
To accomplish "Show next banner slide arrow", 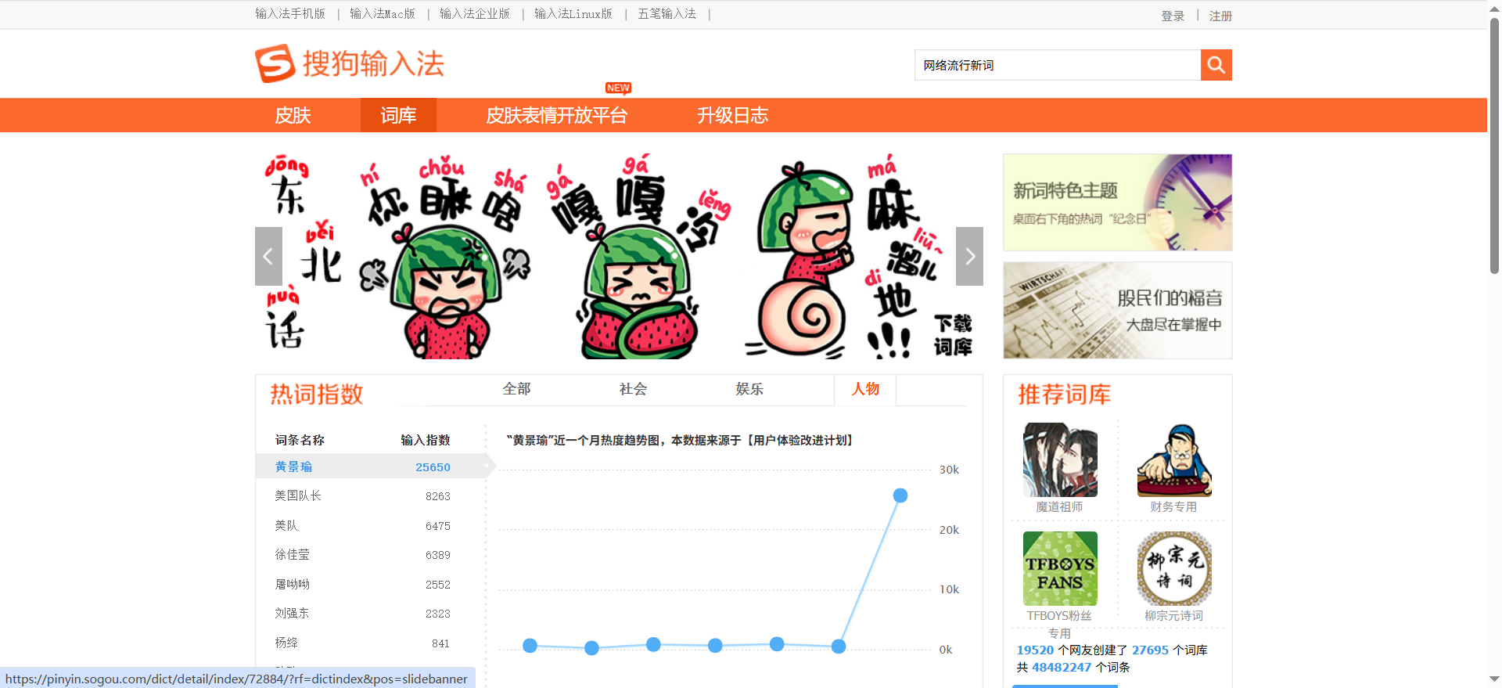I will (969, 256).
